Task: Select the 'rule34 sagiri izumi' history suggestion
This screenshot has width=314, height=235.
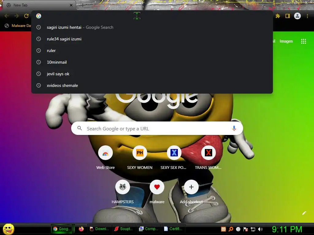Action: point(152,39)
